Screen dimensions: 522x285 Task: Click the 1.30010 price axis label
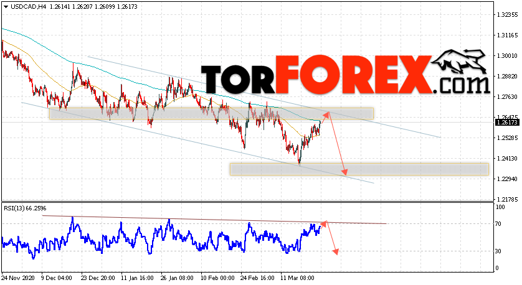coord(507,56)
